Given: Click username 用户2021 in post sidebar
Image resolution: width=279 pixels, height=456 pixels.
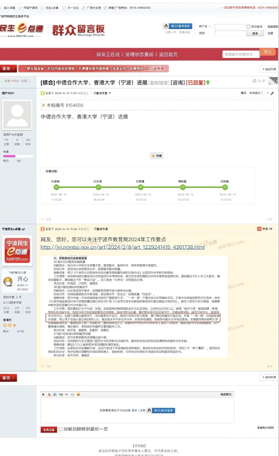Looking at the screenshot, I should pos(8,93).
